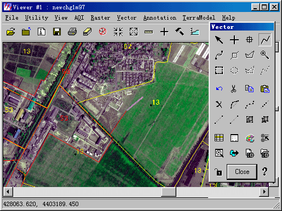Click the question mark help icon
Viewport: 282px width, 211px height.
click(x=265, y=172)
